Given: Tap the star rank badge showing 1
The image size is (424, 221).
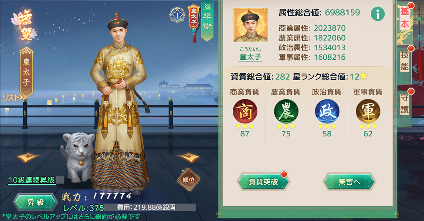Looking at the screenshot, I should (177, 15).
